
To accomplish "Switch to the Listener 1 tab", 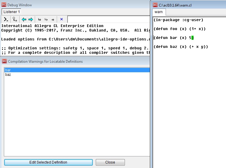I will click(x=12, y=12).
